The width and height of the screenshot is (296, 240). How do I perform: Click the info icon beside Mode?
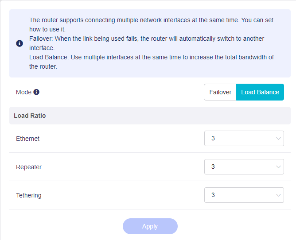pos(36,92)
